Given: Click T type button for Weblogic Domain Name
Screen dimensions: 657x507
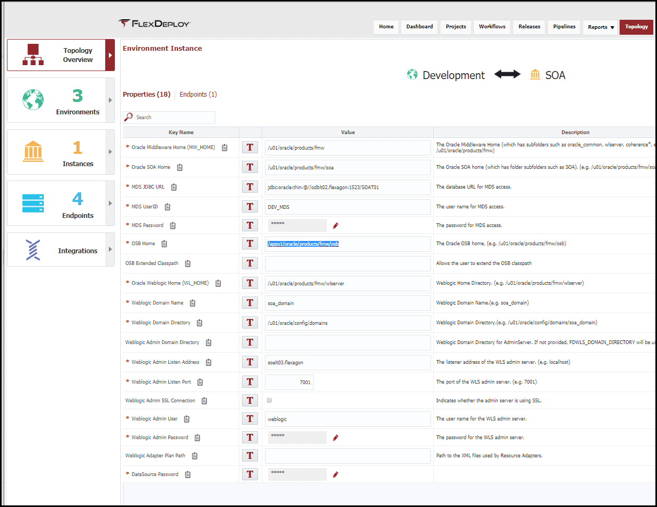Looking at the screenshot, I should click(250, 303).
